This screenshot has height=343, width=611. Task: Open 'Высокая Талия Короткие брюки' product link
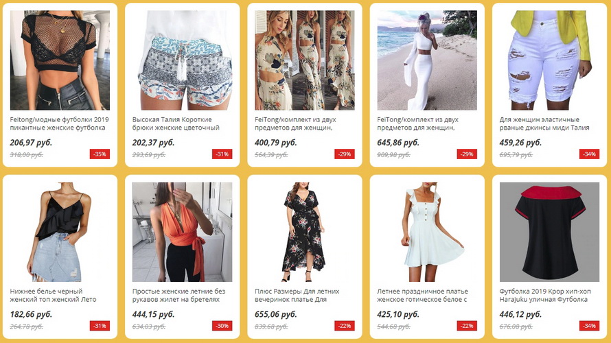click(x=176, y=123)
